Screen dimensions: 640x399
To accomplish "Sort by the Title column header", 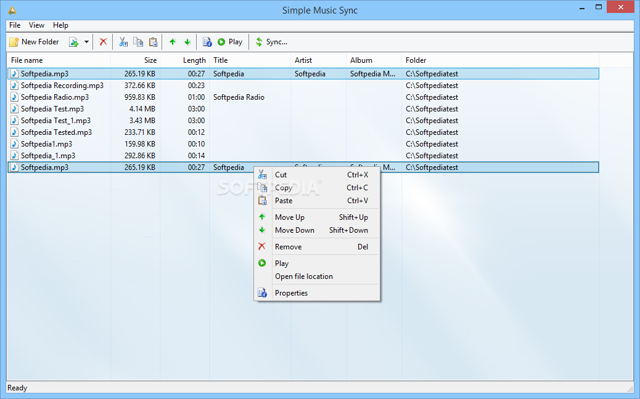I will click(250, 60).
